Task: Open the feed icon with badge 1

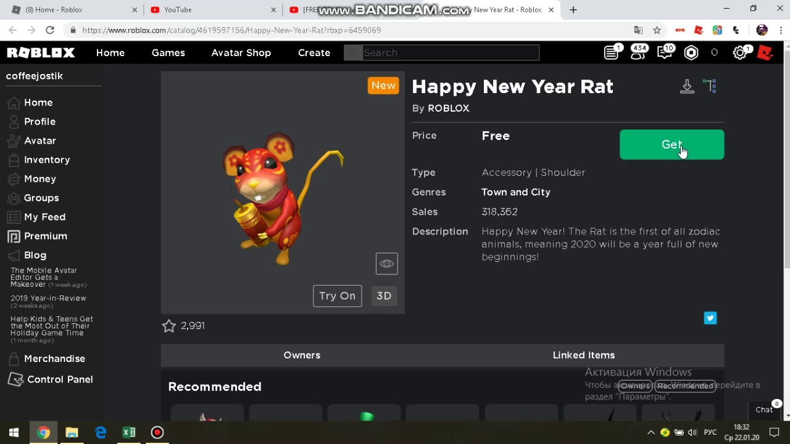Action: (x=612, y=53)
